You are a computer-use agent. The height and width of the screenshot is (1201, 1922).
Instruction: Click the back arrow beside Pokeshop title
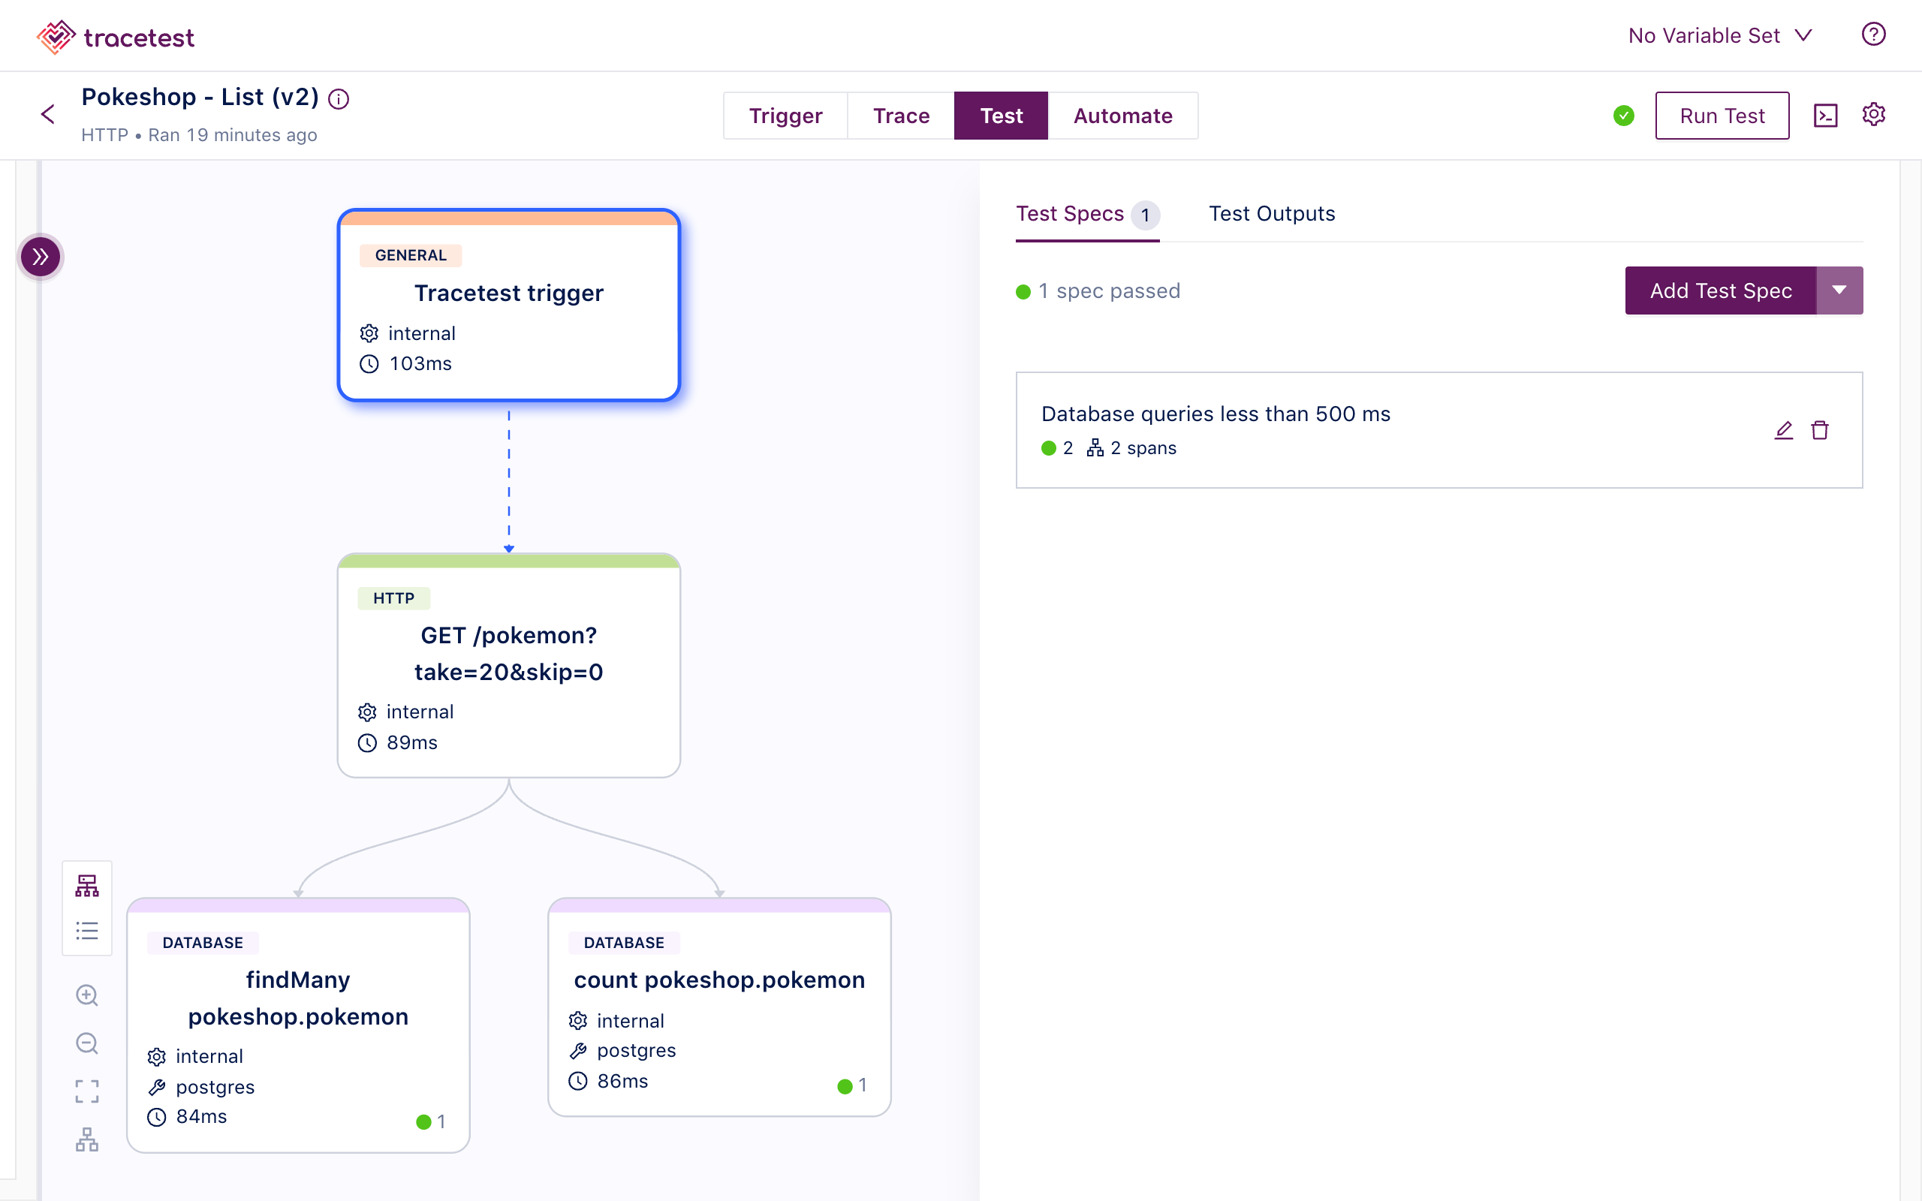click(47, 113)
